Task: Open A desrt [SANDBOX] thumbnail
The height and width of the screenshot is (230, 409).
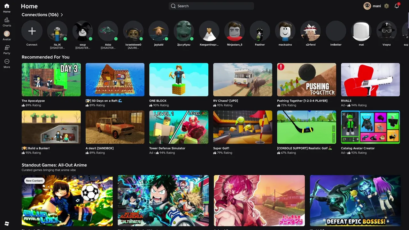Action: pos(115,127)
